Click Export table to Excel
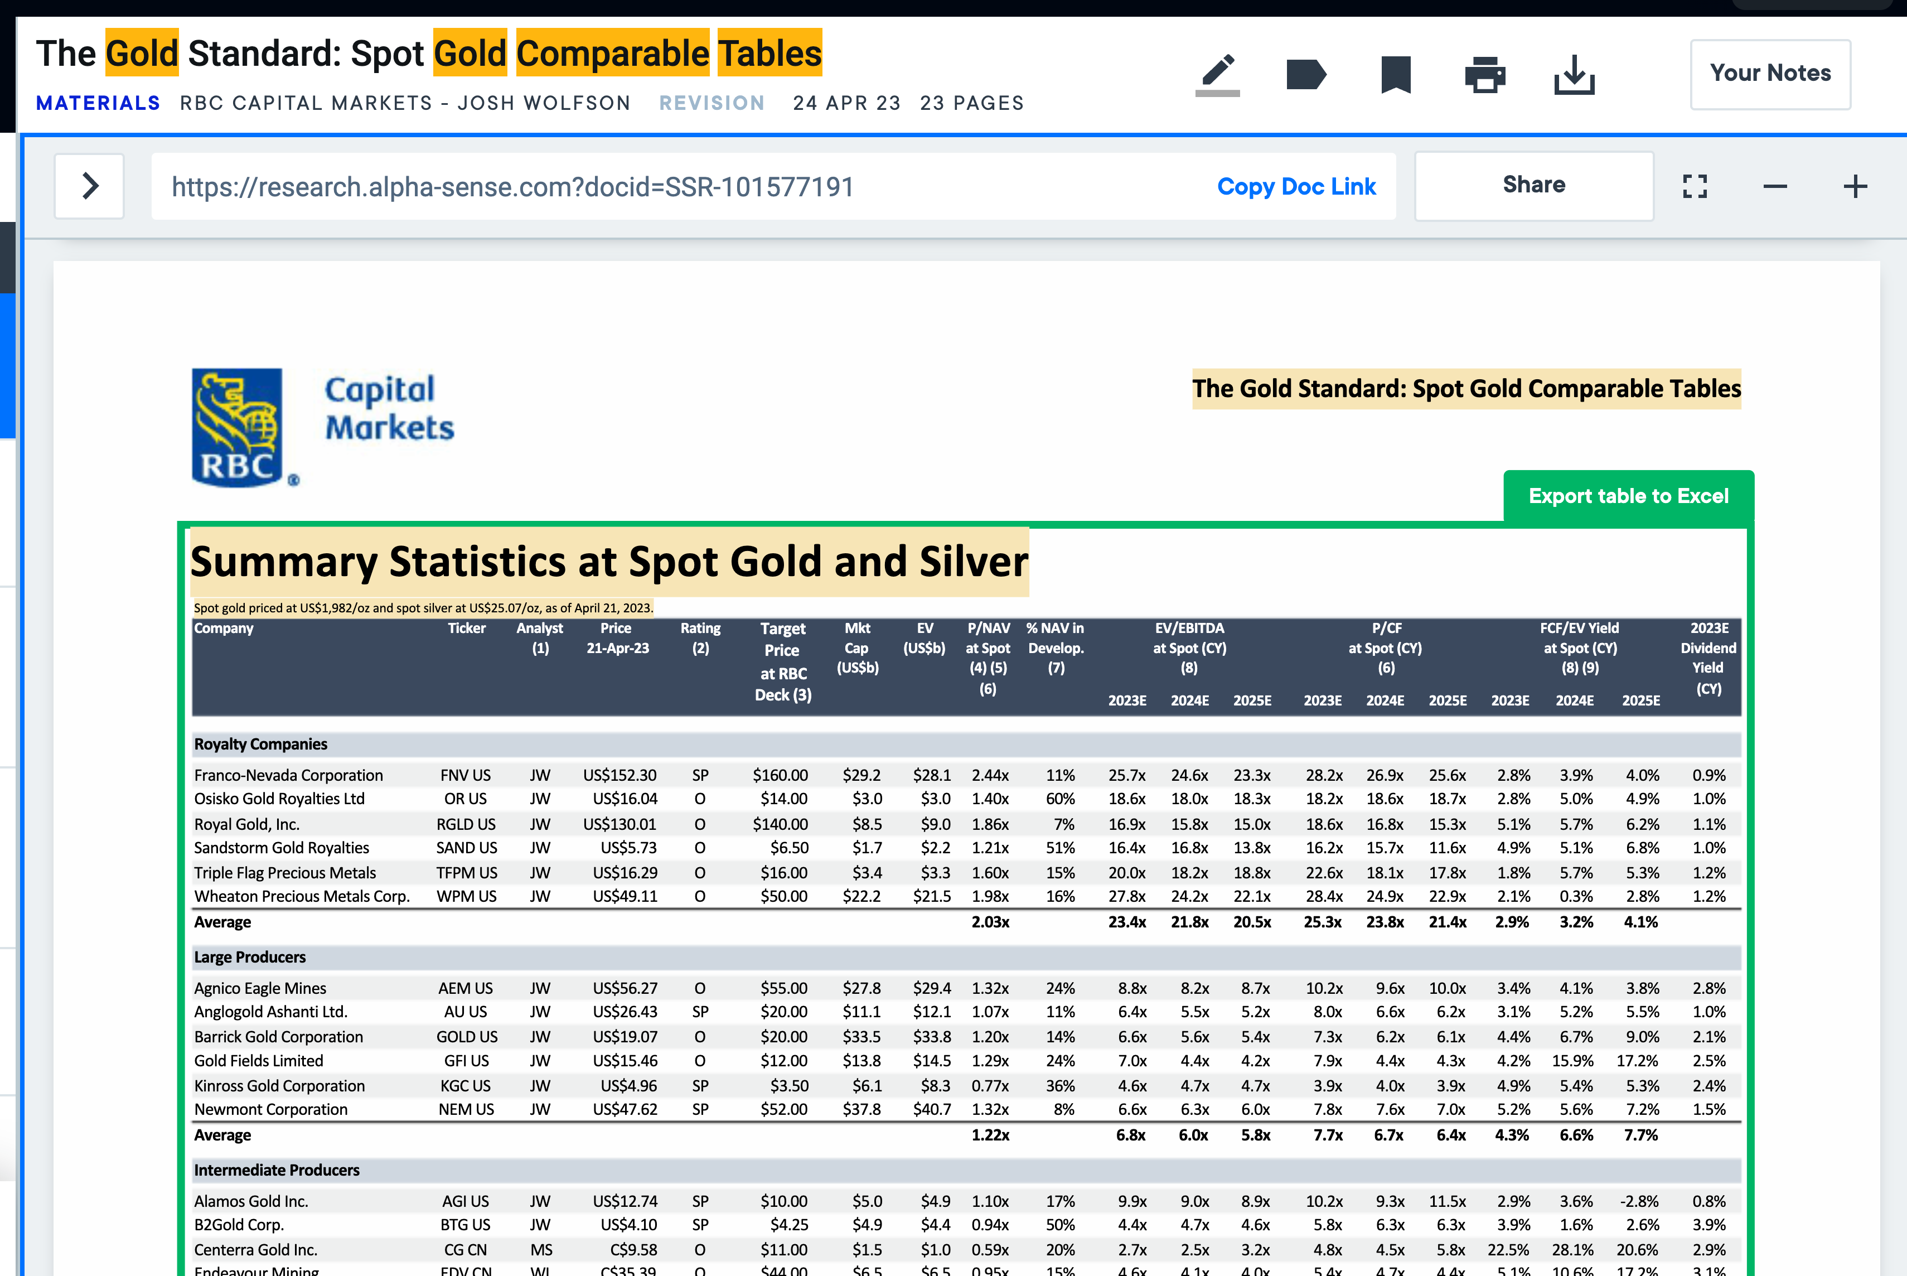This screenshot has width=1907, height=1276. click(1629, 496)
